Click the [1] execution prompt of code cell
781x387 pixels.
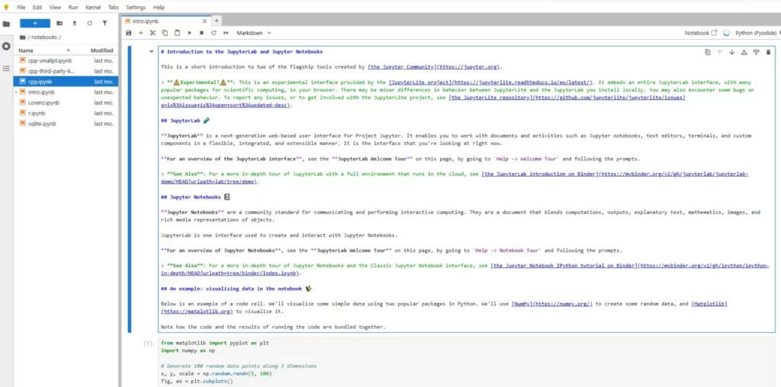click(x=149, y=343)
